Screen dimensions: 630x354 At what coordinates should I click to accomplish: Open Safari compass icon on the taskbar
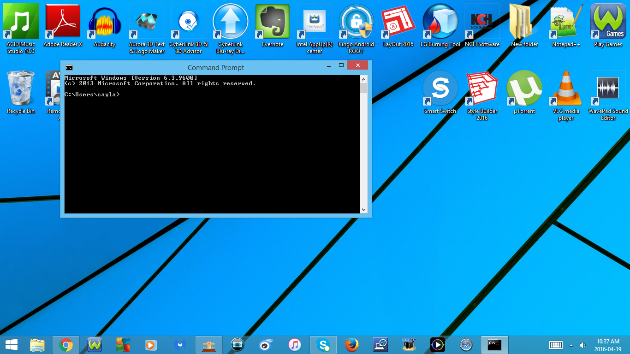466,345
